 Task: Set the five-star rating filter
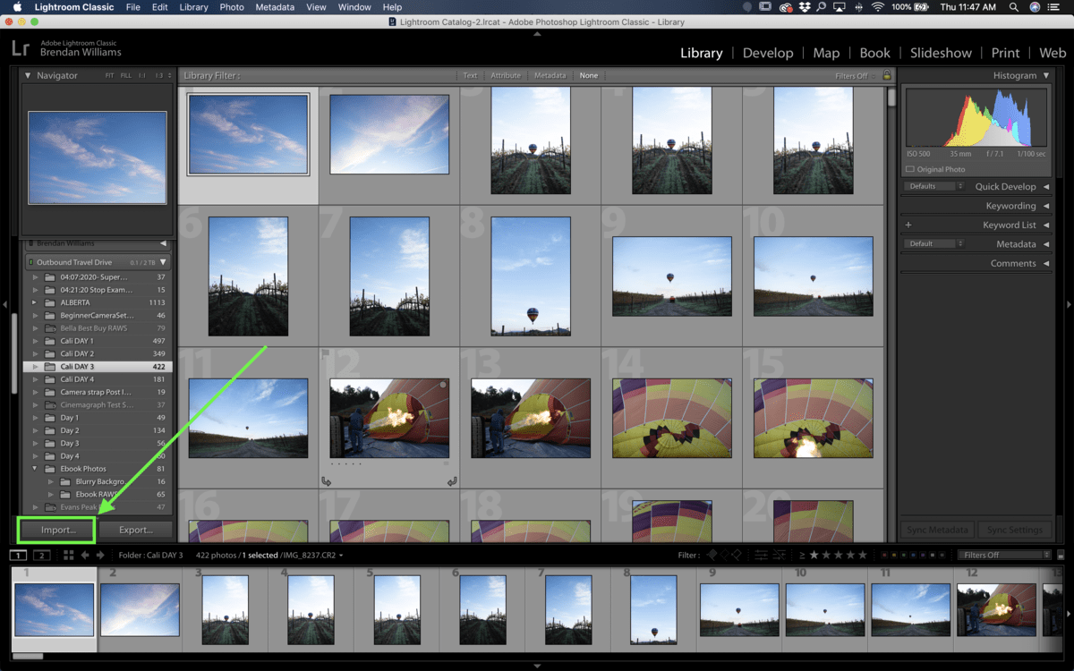863,556
